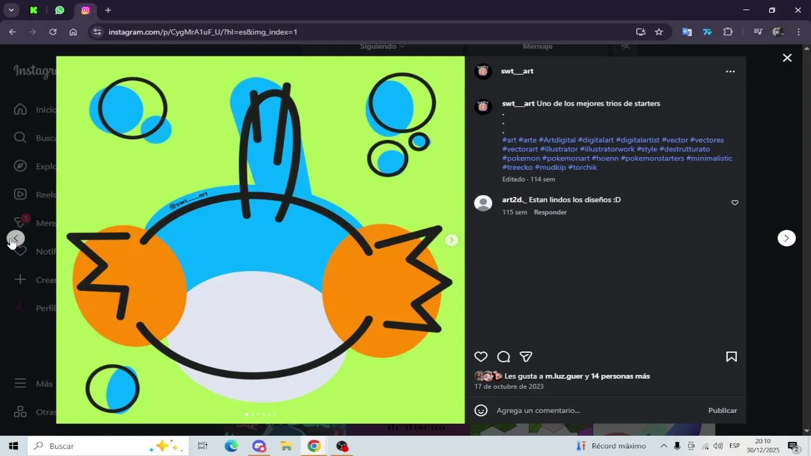Expand the tab search dropdown arrow
The width and height of the screenshot is (811, 456).
tap(11, 10)
